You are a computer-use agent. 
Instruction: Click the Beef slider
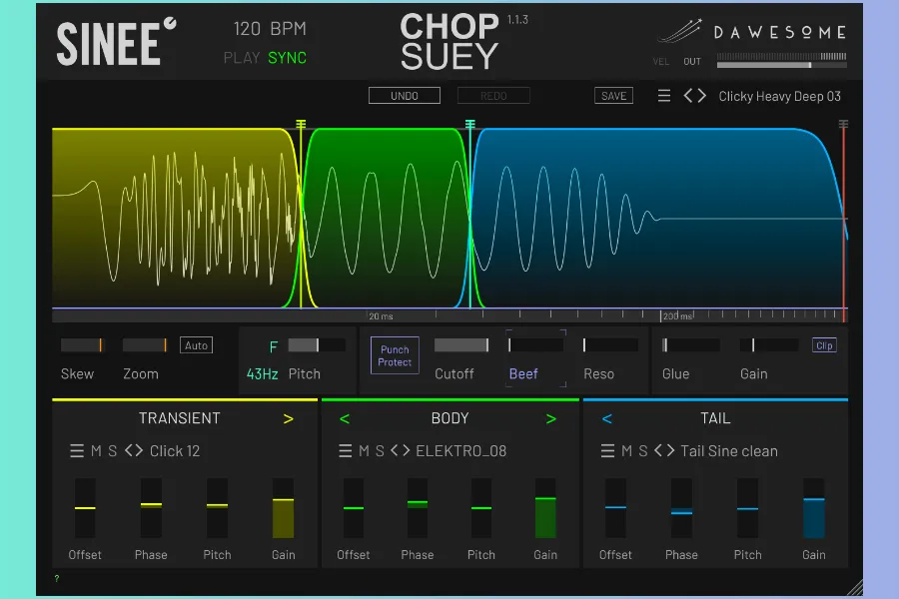(535, 345)
